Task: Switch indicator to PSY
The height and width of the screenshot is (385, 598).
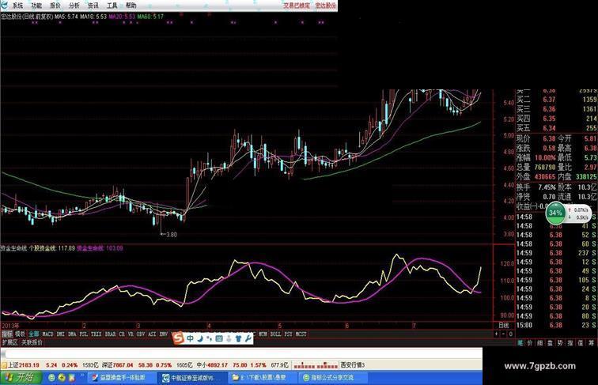Action: pos(288,334)
